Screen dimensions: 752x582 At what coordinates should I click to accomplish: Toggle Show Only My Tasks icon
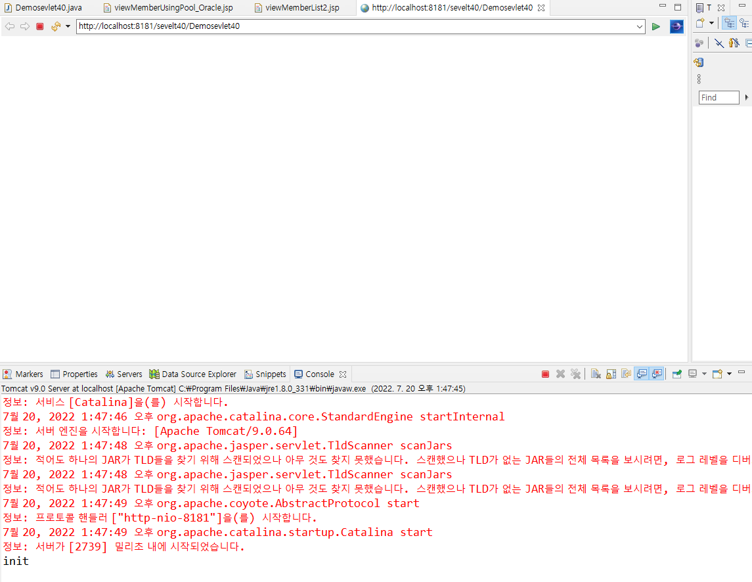tap(734, 43)
